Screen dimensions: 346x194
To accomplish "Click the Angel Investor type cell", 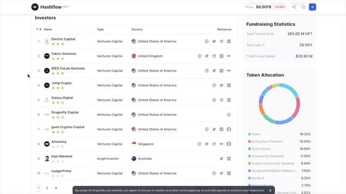I will pyautogui.click(x=108, y=158).
